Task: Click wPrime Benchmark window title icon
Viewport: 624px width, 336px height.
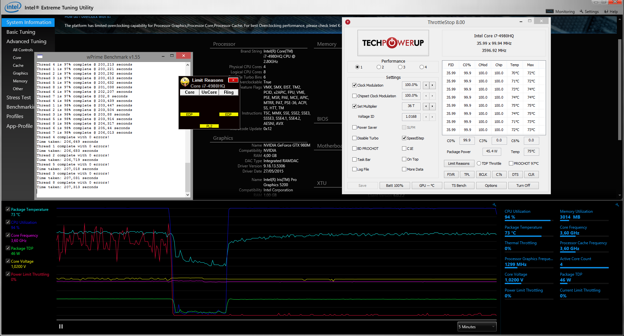Action: [40, 57]
